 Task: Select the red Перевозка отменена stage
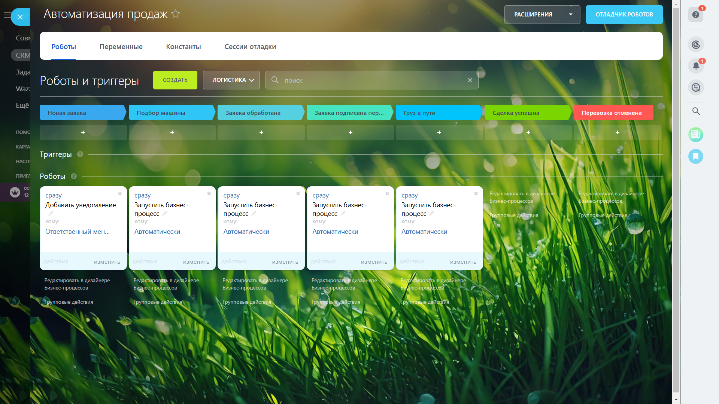click(613, 113)
